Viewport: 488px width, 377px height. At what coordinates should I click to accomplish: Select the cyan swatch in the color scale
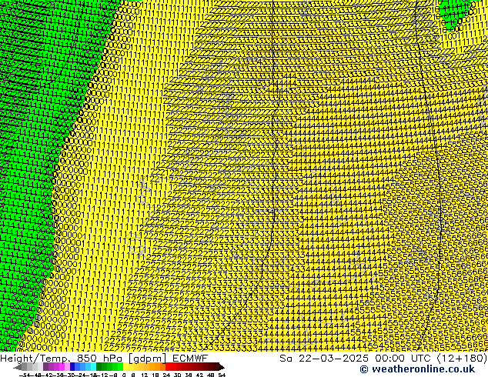pyautogui.click(x=91, y=367)
